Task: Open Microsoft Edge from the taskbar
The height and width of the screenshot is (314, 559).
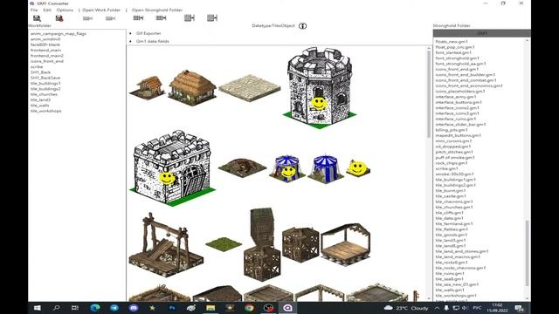Action: click(x=95, y=308)
